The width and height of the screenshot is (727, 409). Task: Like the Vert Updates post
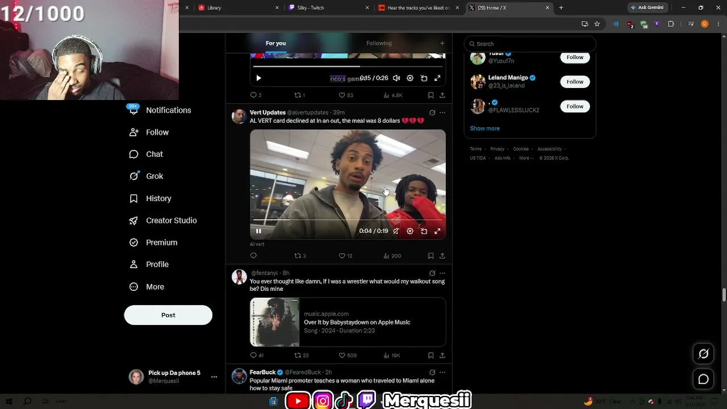coord(345,256)
